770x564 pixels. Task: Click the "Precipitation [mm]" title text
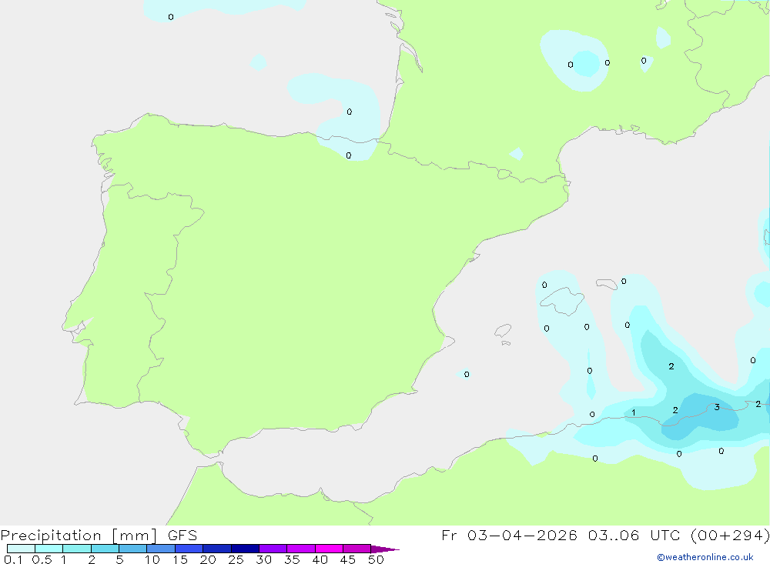[x=79, y=536]
